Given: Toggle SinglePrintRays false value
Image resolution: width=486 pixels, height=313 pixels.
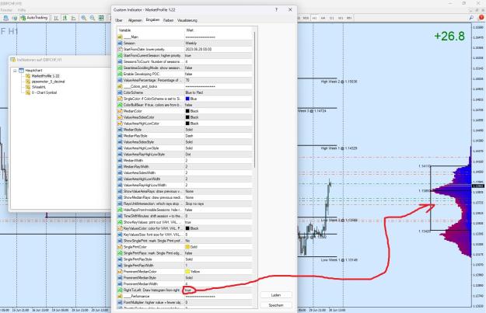Looking at the screenshot, I should click(x=219, y=253).
